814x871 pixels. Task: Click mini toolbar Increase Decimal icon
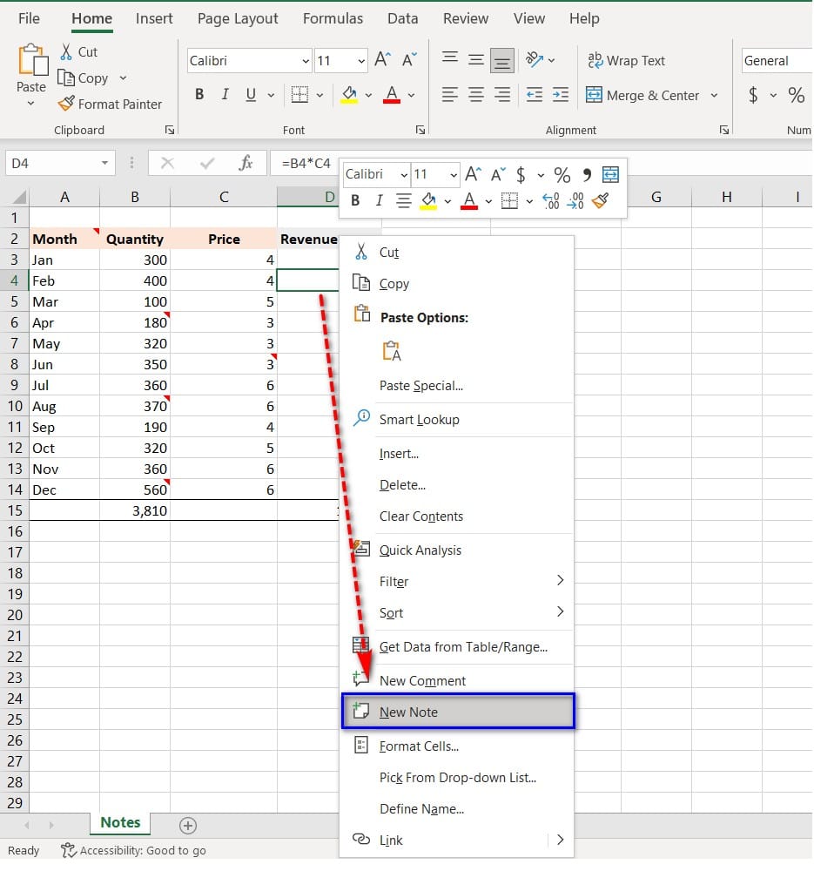tap(550, 200)
